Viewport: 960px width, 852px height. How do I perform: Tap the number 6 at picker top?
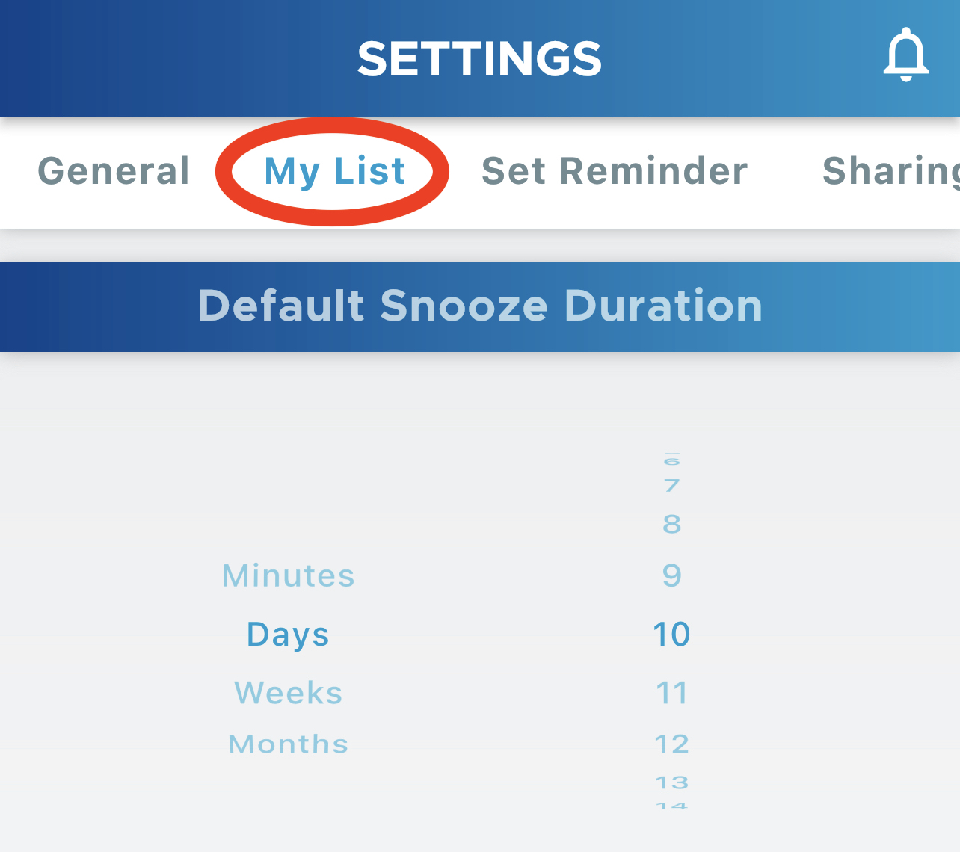coord(671,460)
